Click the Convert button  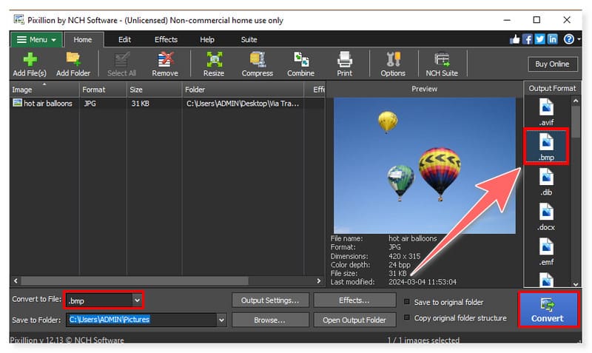[x=547, y=310]
